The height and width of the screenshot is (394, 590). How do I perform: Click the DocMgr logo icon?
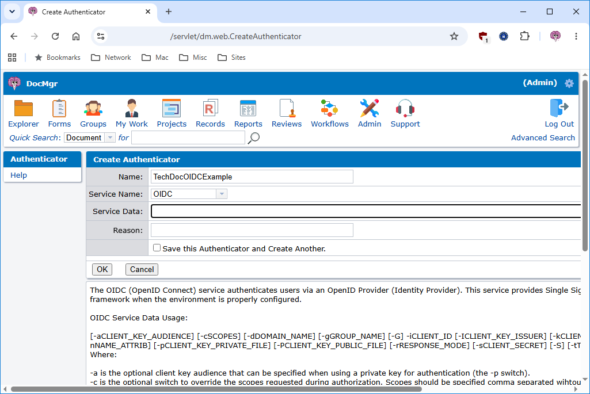coord(14,83)
